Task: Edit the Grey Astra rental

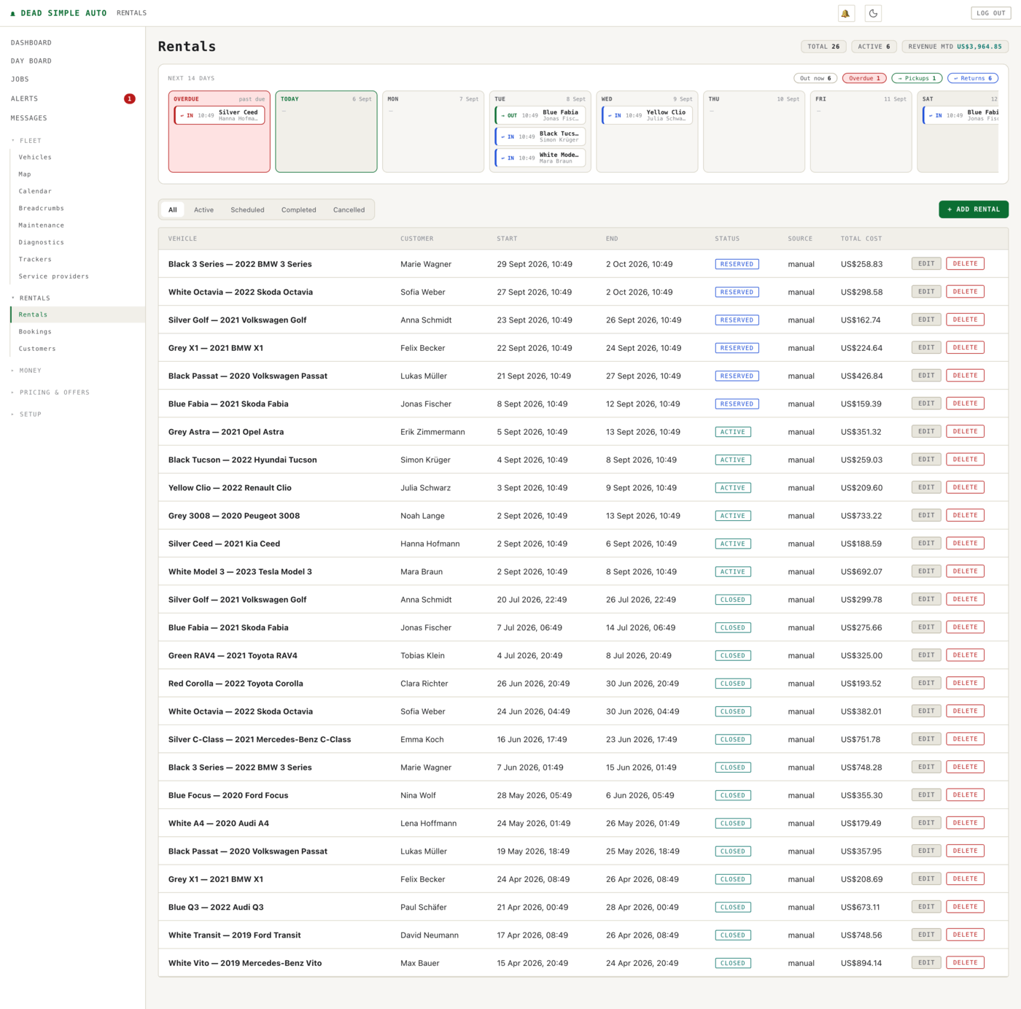Action: [x=926, y=432]
